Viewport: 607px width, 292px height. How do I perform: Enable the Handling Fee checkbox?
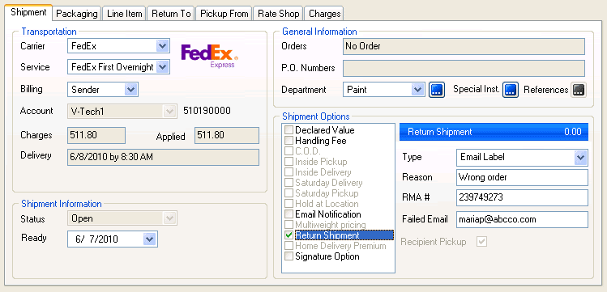[289, 141]
